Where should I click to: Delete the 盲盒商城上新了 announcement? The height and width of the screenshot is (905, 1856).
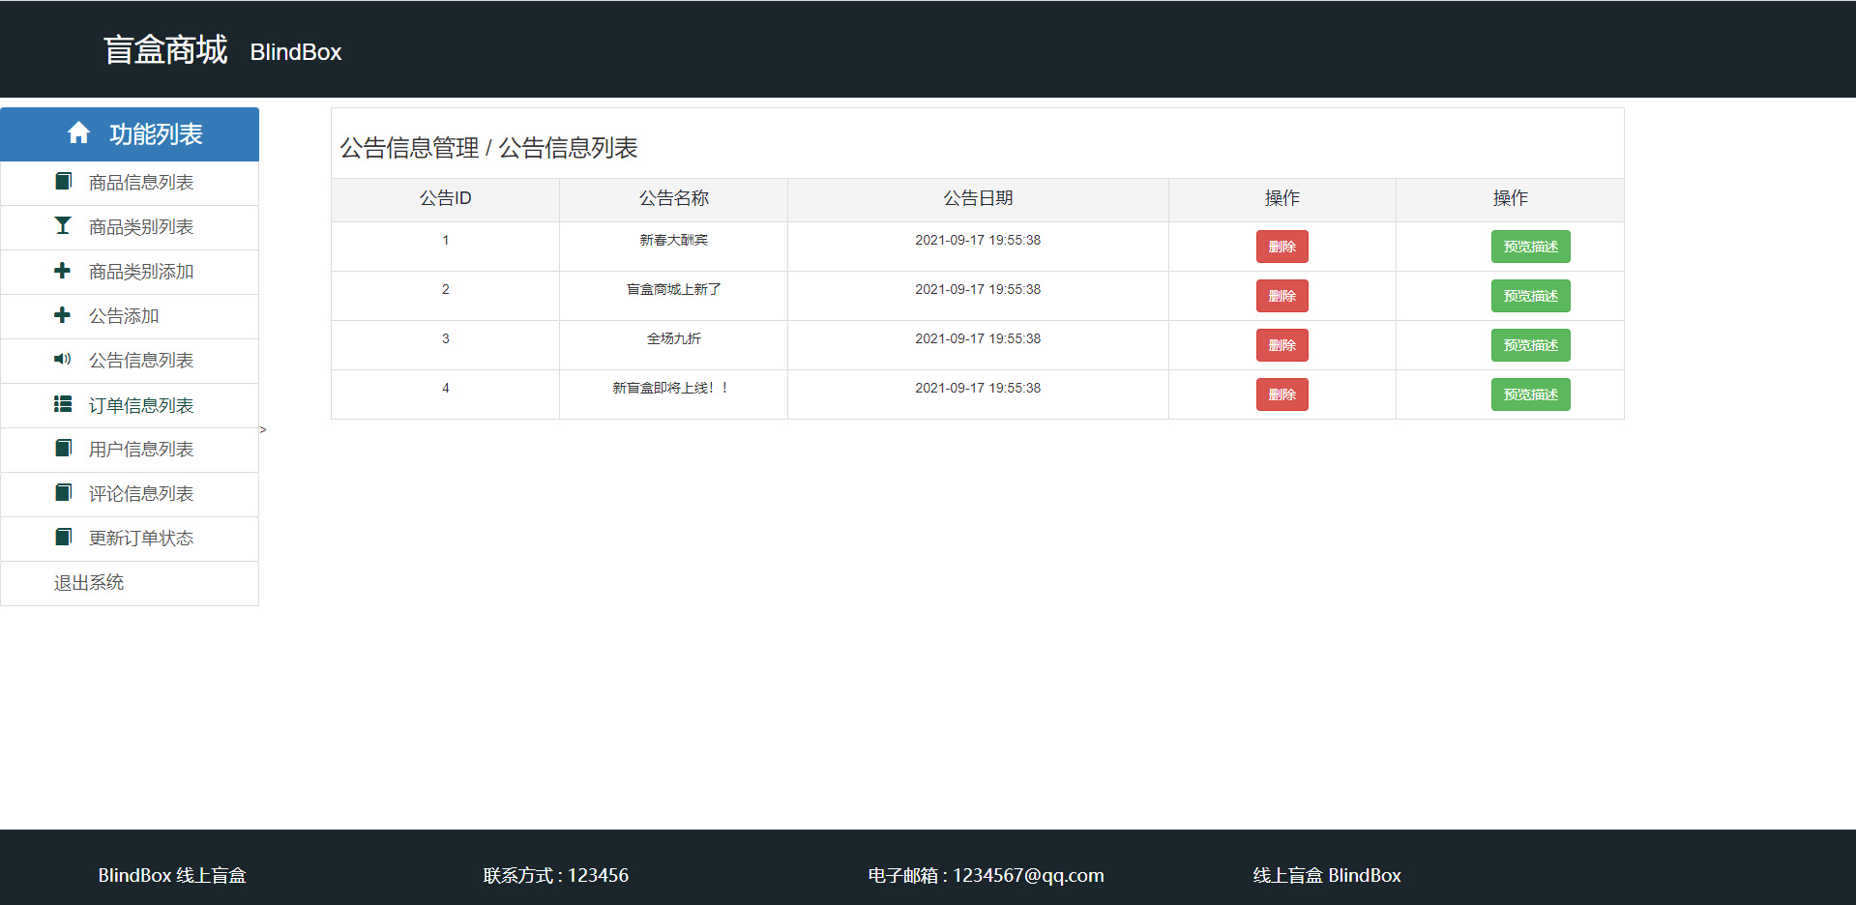[1282, 296]
